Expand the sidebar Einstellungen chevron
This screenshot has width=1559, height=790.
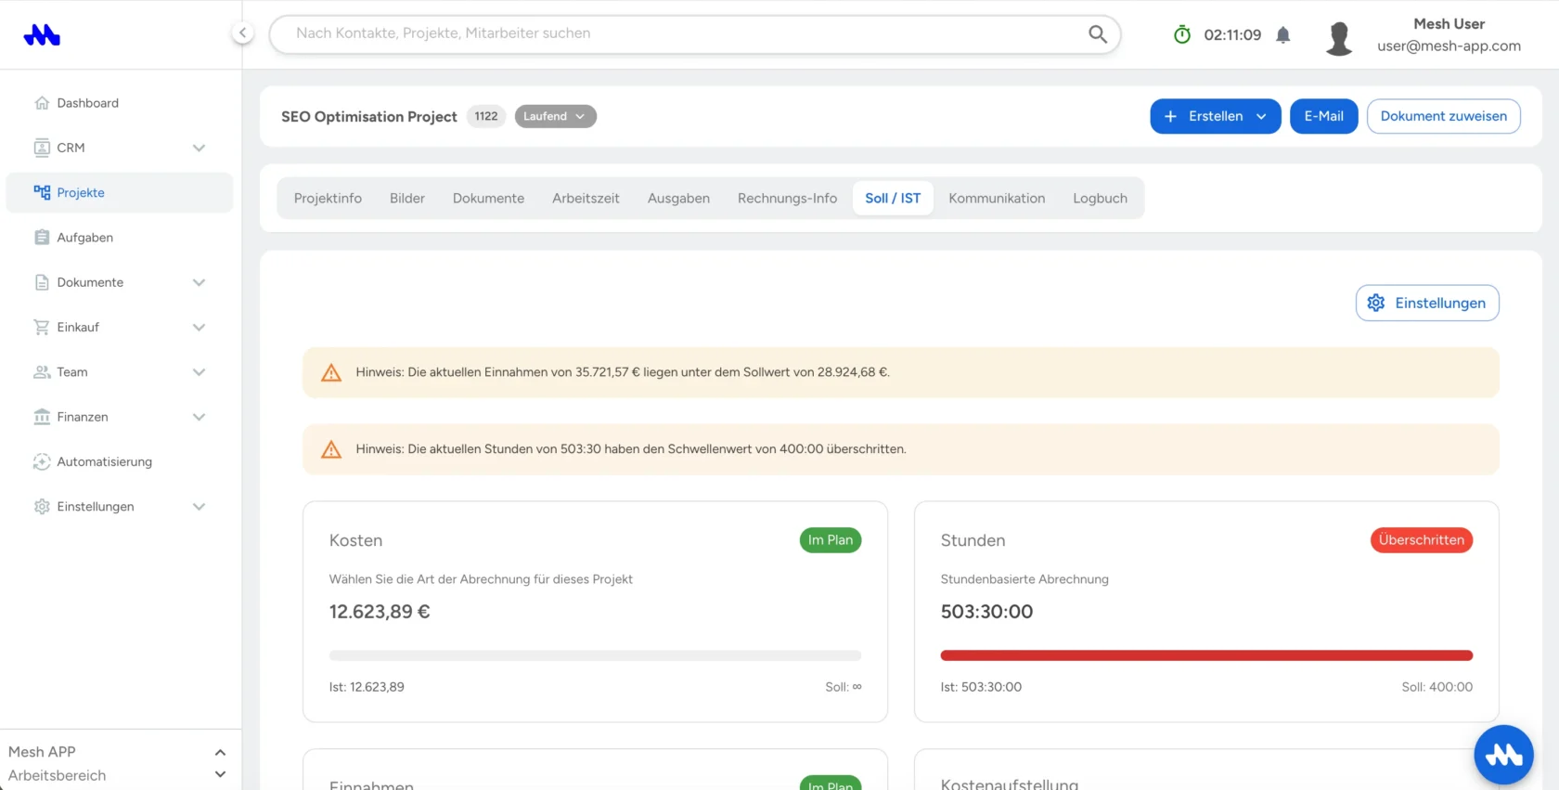(199, 507)
